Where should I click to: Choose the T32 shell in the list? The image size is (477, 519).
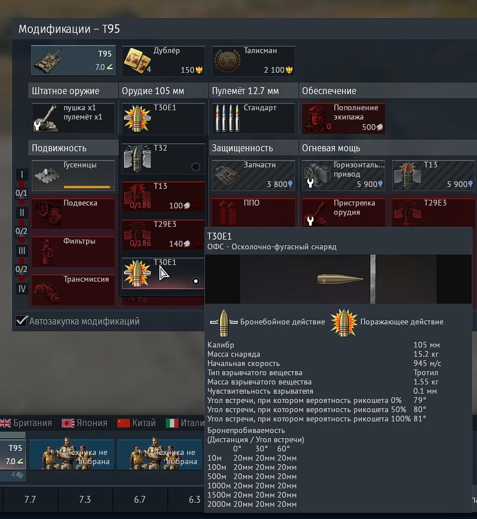tap(163, 159)
